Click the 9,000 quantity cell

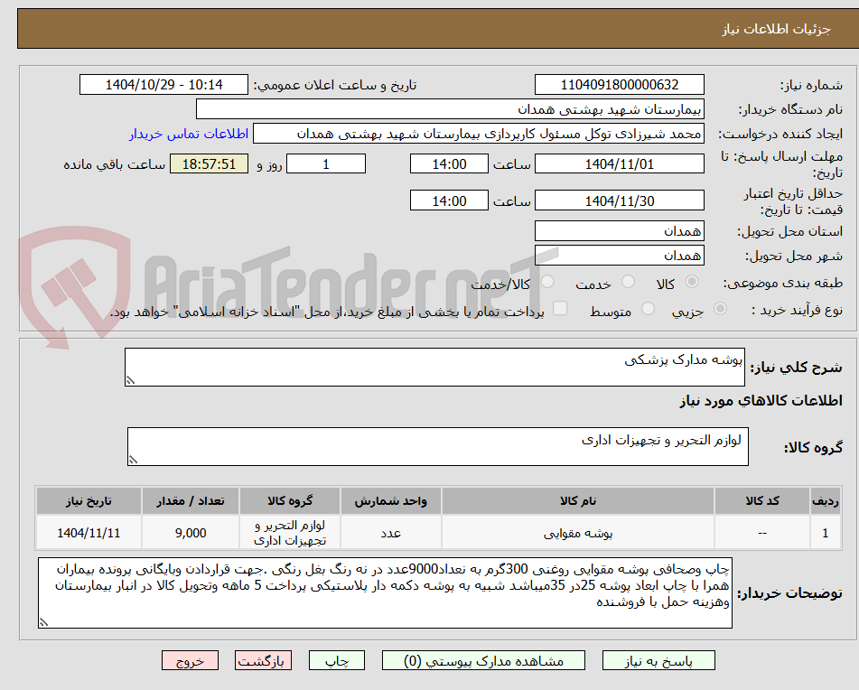tap(190, 533)
